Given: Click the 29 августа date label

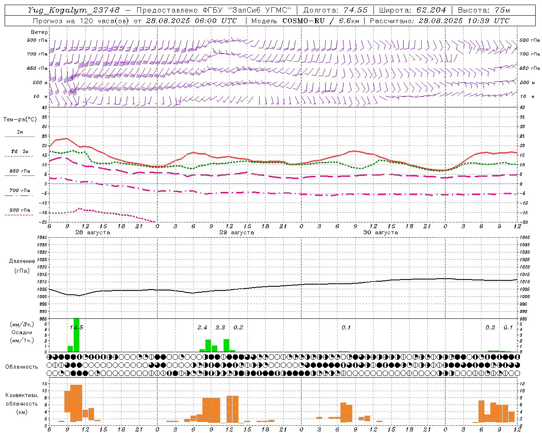Looking at the screenshot, I should pos(237,233).
